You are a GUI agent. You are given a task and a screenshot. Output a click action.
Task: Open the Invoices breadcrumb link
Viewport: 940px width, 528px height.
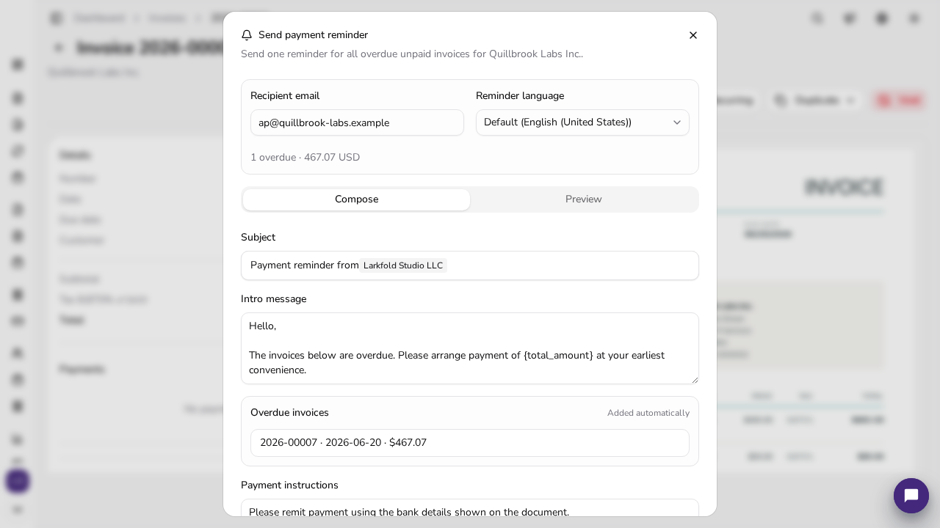click(167, 18)
